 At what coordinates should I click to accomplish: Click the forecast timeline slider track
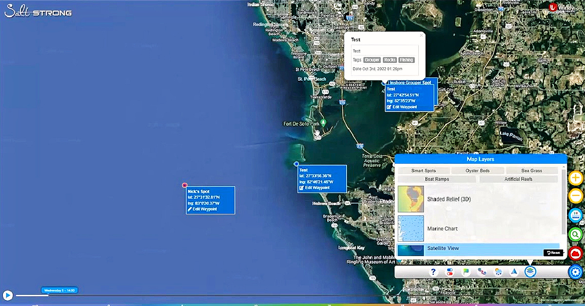click(195, 295)
